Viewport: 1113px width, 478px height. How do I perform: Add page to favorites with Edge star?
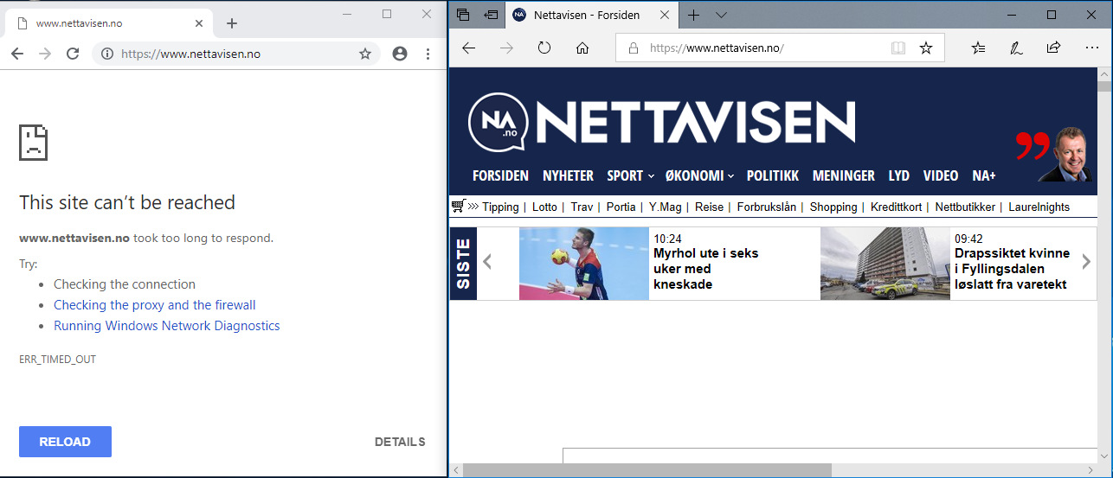926,48
